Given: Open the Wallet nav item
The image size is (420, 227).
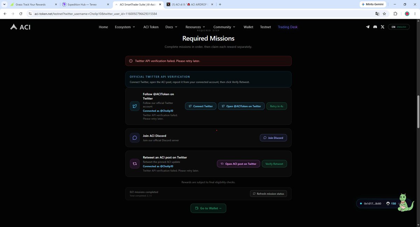Looking at the screenshot, I should pos(248,27).
